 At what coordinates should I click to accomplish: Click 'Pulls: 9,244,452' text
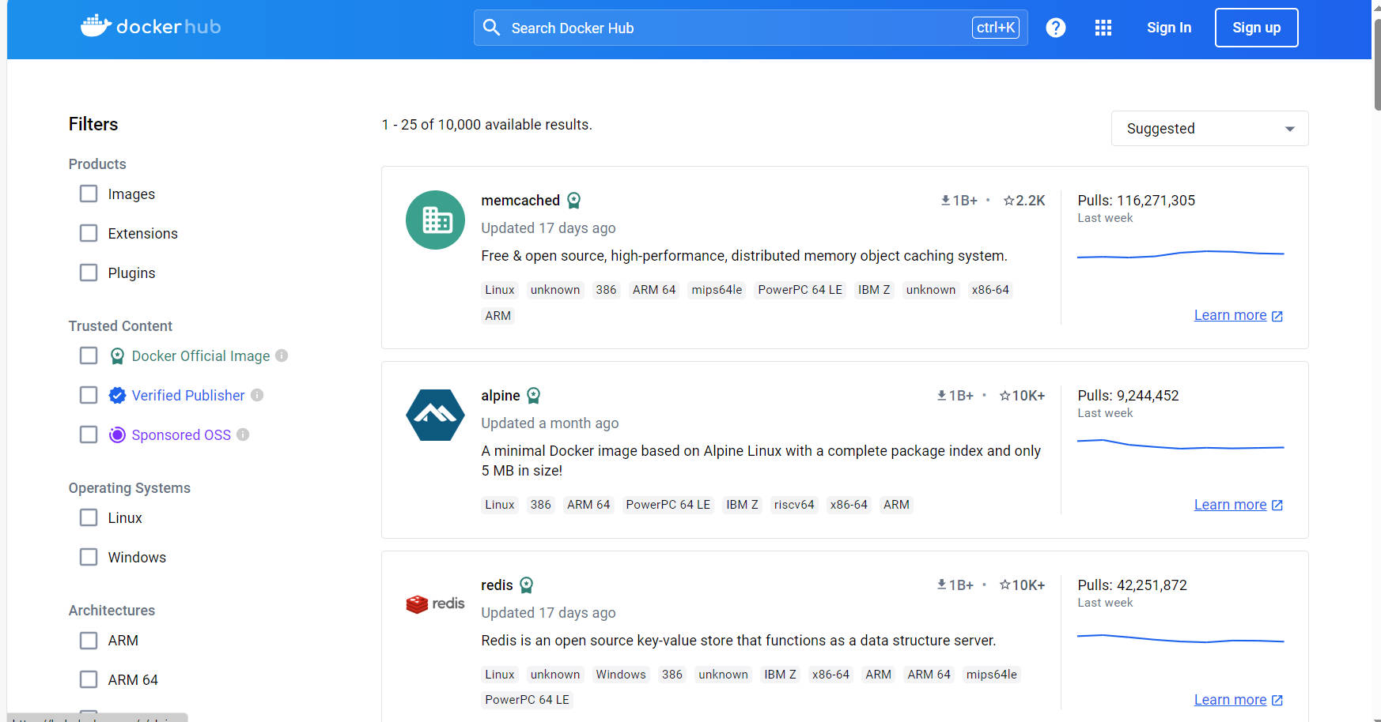(x=1129, y=396)
